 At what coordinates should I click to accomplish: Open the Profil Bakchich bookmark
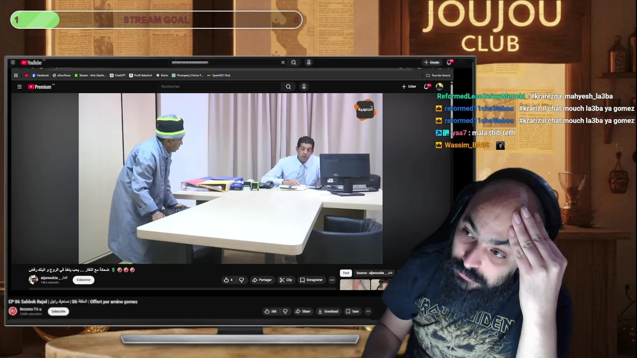(x=141, y=75)
